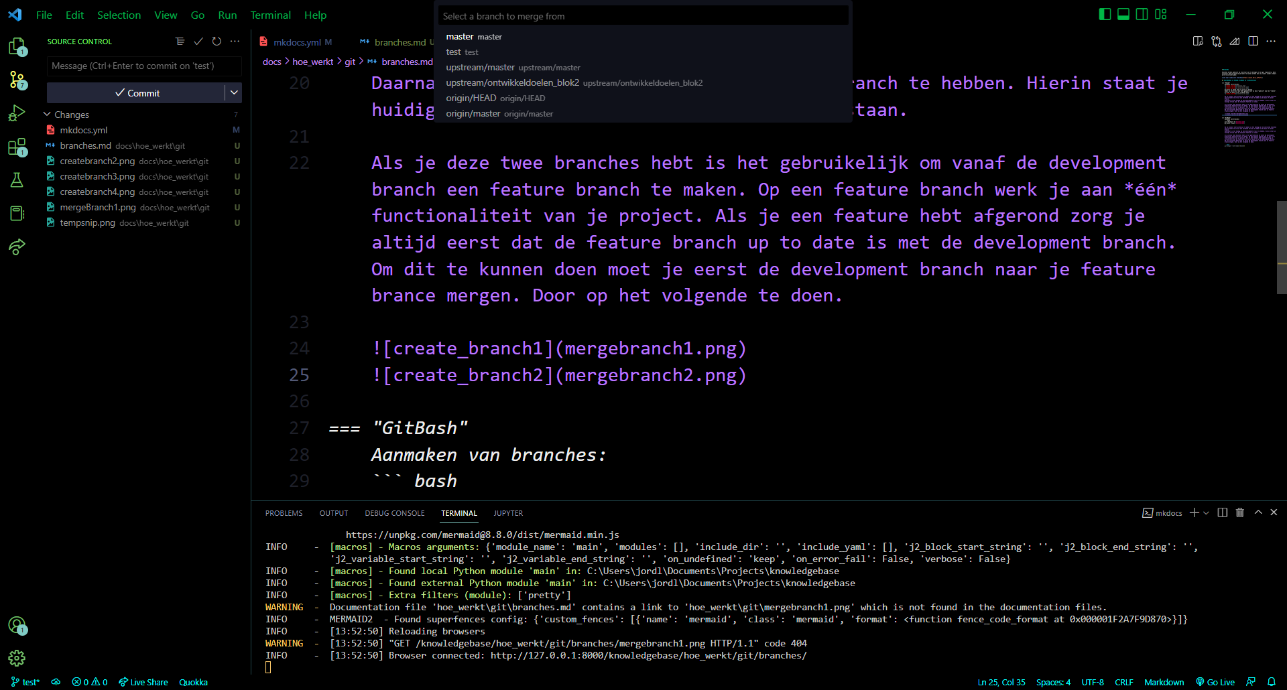Viewport: 1287px width, 690px height.
Task: Click Go Live in status bar
Action: click(x=1215, y=682)
